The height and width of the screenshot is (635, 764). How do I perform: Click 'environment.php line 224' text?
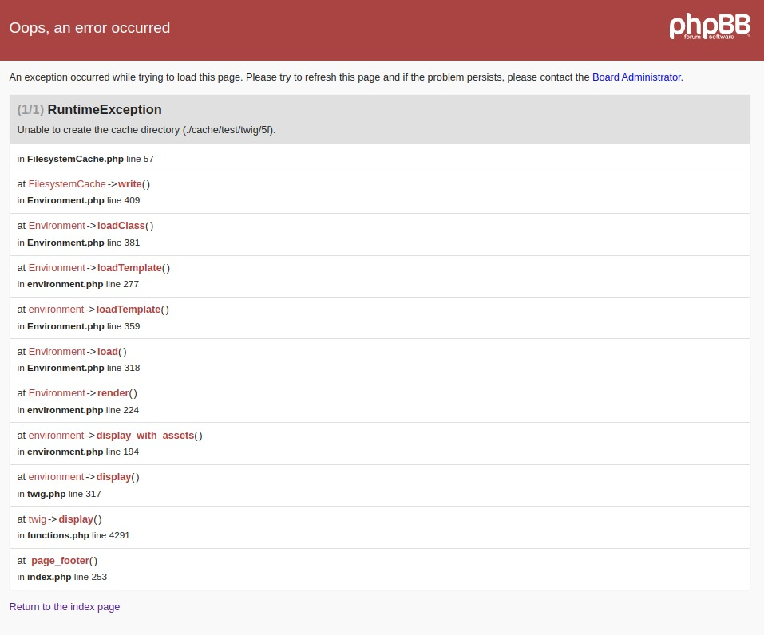click(x=78, y=410)
